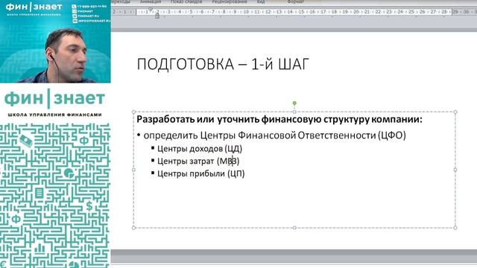The height and width of the screenshot is (268, 477).
Task: Click the top-left resize handle of the text box
Action: click(x=134, y=112)
